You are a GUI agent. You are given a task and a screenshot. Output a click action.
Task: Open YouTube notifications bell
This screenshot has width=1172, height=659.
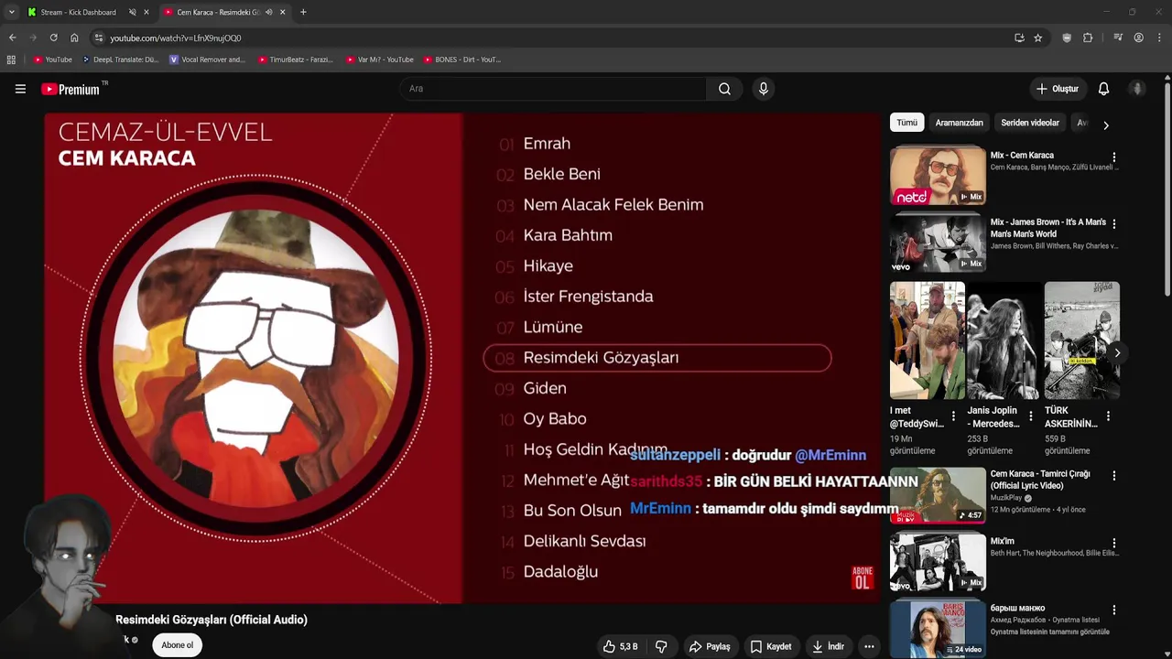click(1103, 89)
